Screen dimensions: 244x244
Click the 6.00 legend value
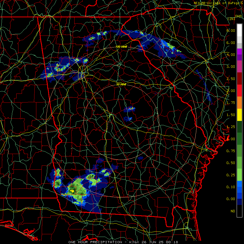click(x=231, y=43)
